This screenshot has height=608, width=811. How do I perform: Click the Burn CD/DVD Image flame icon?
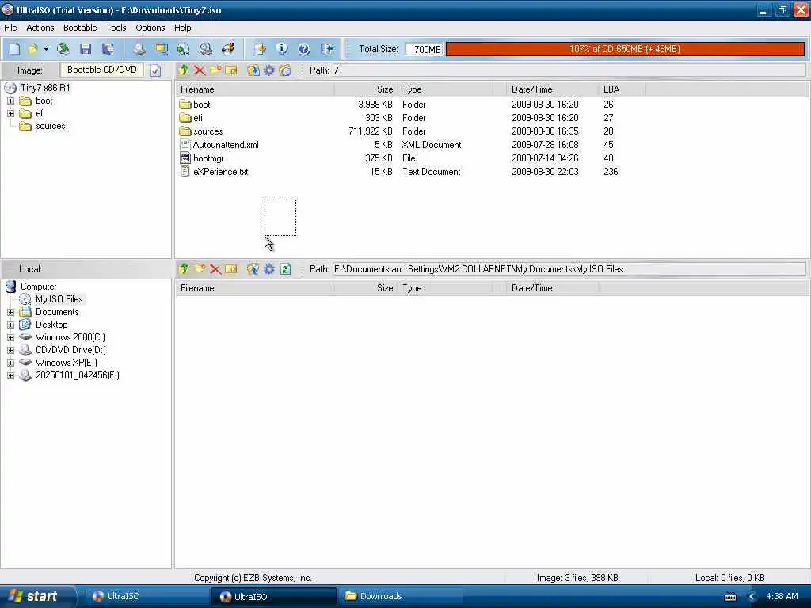(227, 49)
